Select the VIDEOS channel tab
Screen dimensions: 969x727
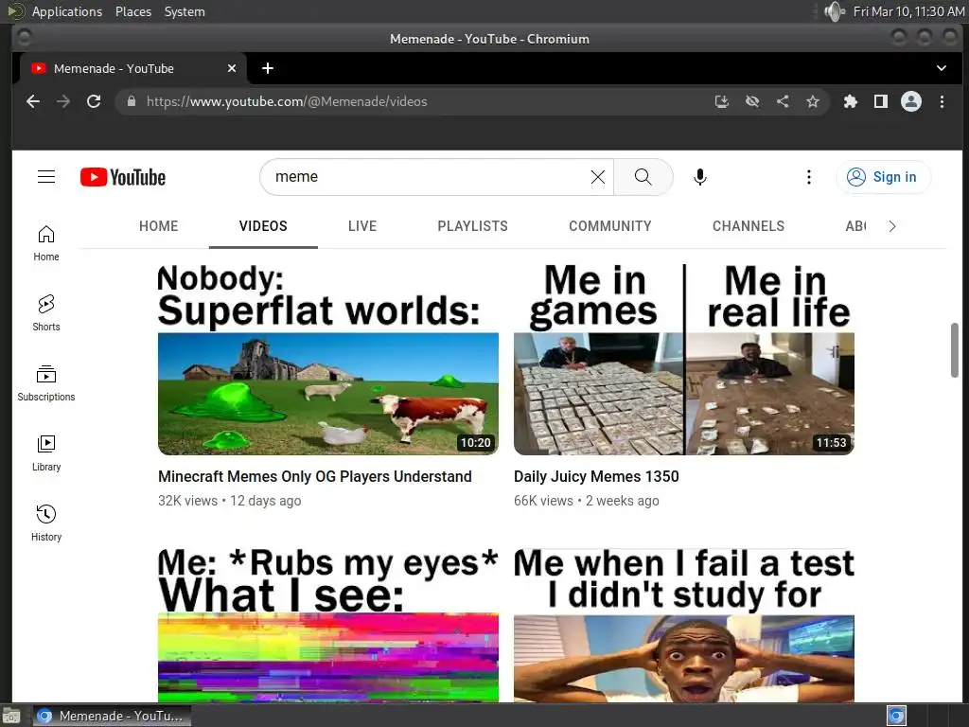pyautogui.click(x=263, y=226)
